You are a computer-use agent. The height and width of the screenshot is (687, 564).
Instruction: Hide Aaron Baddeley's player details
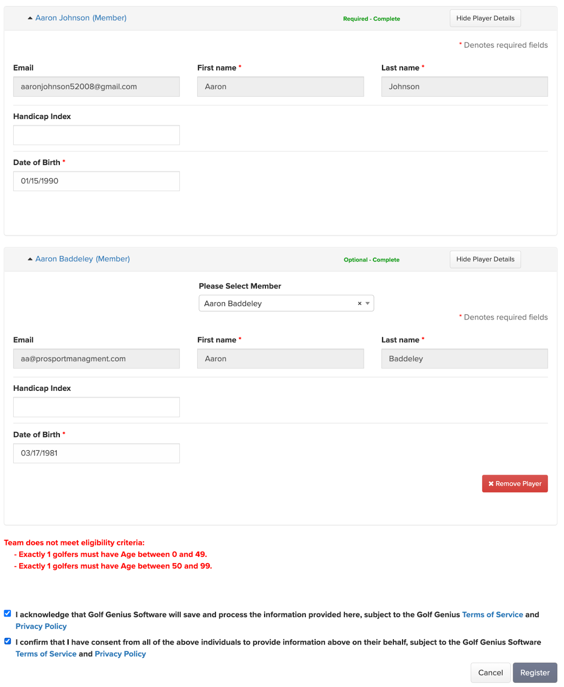point(485,259)
